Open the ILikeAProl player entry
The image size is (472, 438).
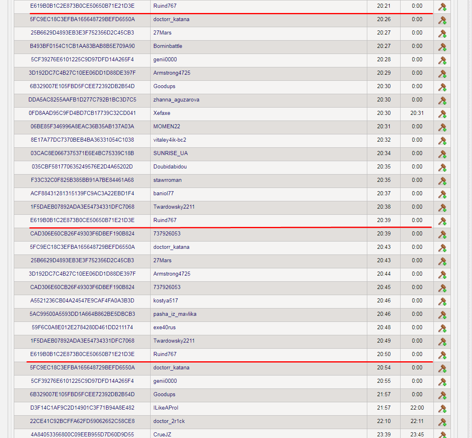pyautogui.click(x=166, y=408)
